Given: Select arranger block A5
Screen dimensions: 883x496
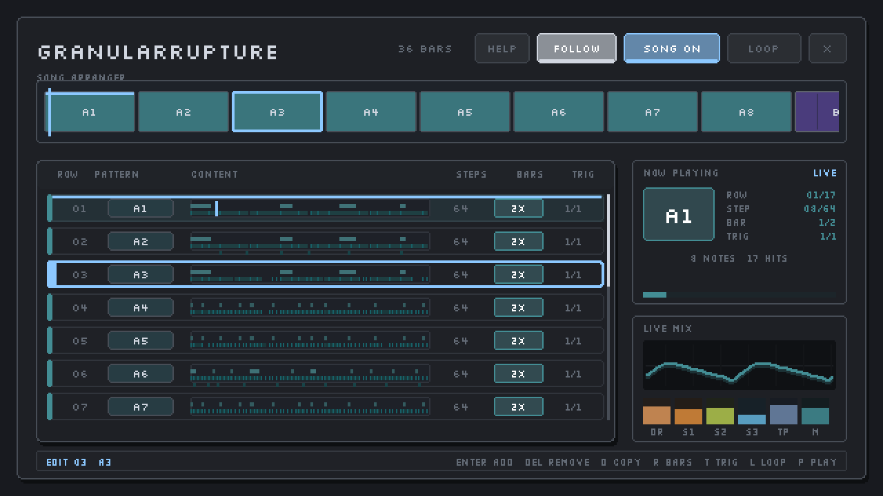Looking at the screenshot, I should pos(465,112).
